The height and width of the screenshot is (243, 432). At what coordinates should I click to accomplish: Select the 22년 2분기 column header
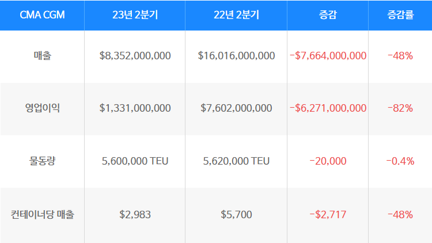[x=236, y=15]
